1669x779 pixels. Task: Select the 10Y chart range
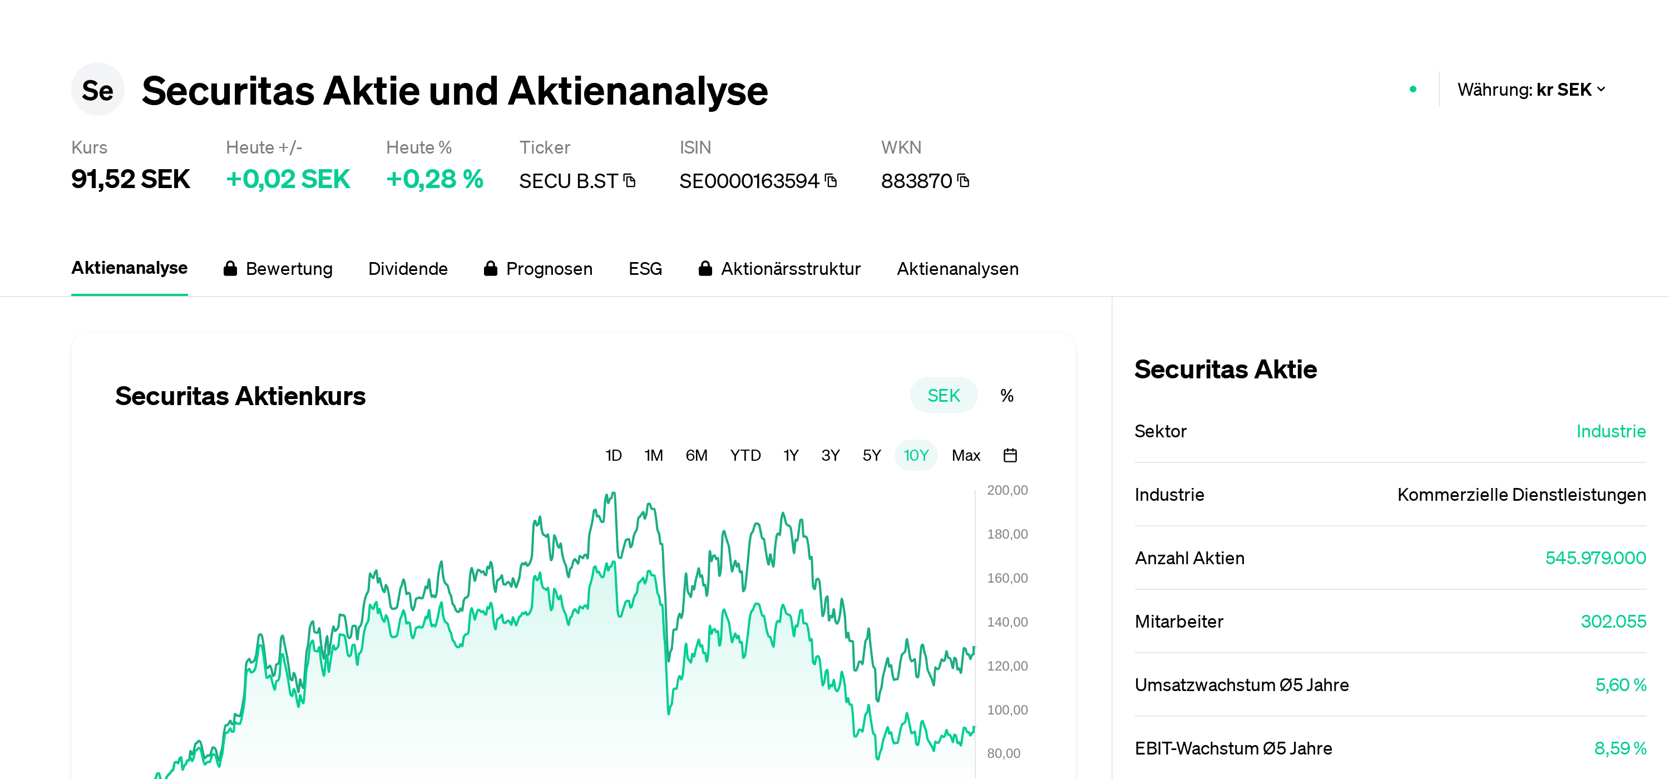[916, 456]
